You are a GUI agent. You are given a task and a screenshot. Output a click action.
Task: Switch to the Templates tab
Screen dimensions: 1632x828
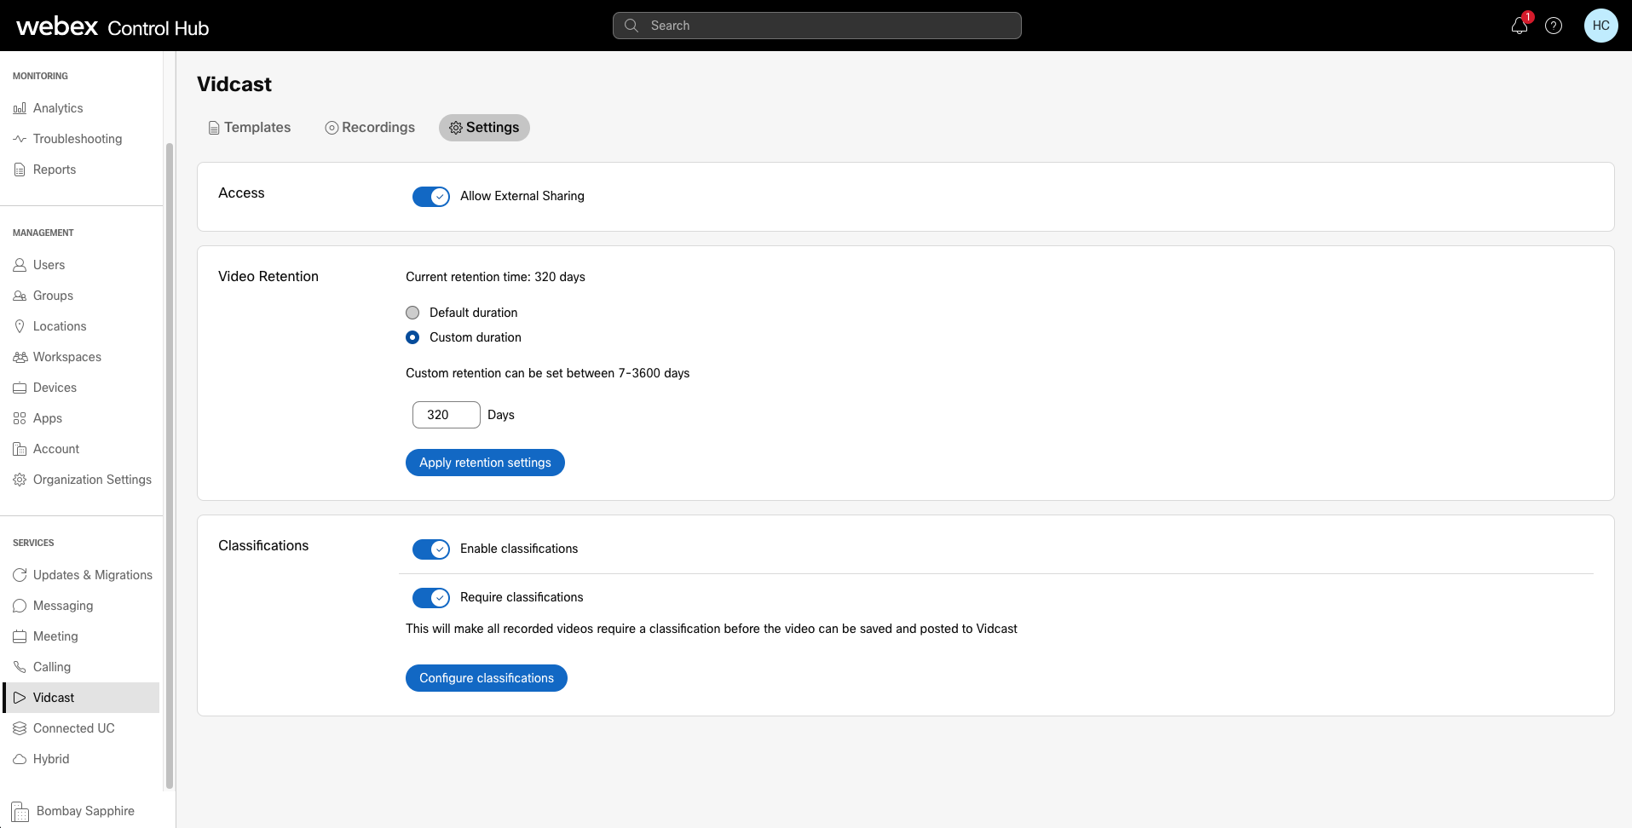250,128
